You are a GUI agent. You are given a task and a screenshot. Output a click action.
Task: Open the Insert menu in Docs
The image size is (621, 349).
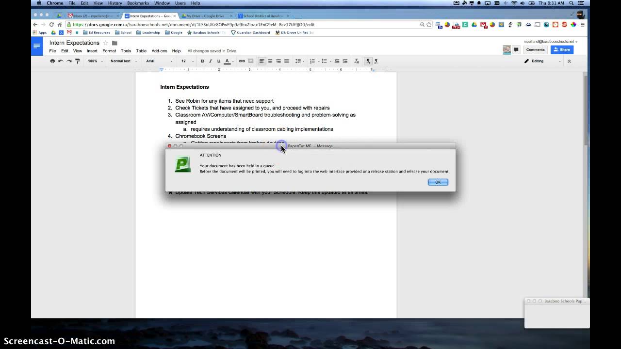[92, 51]
